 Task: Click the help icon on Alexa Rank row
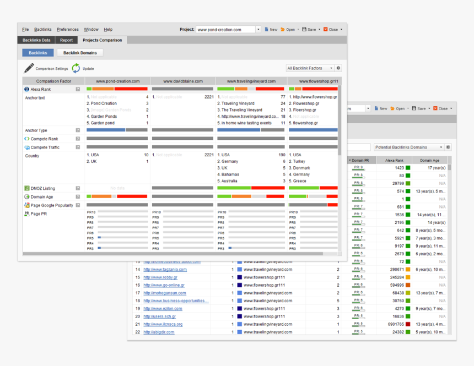pos(78,89)
